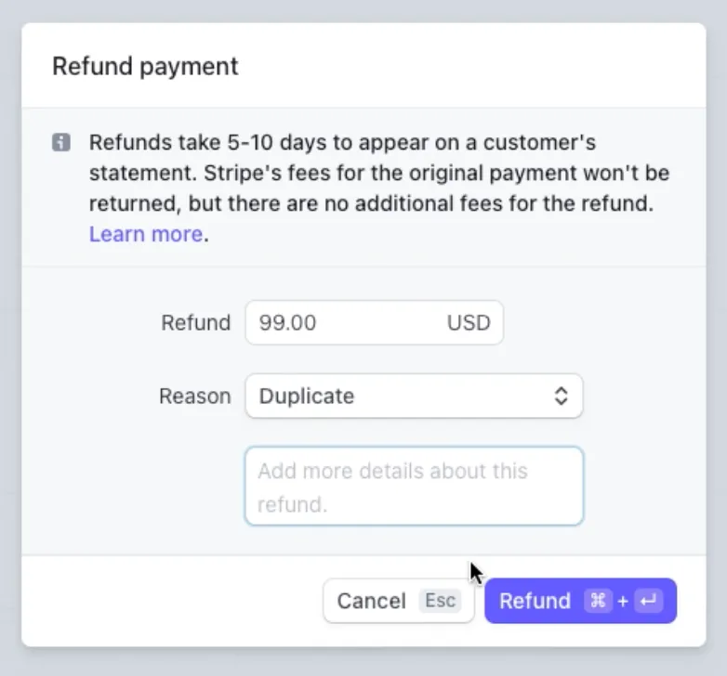Click the info icon beside the refund notice
The height and width of the screenshot is (676, 727).
pos(61,142)
